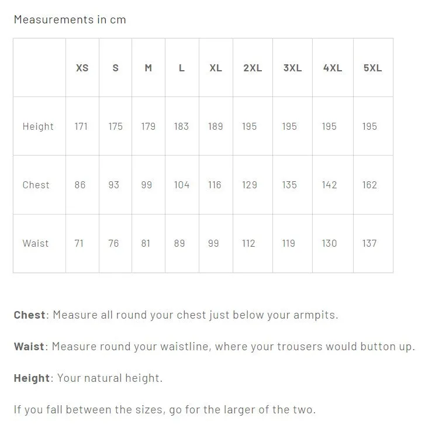Select waist value 99 under XL
This screenshot has height=435, width=425.
(213, 244)
